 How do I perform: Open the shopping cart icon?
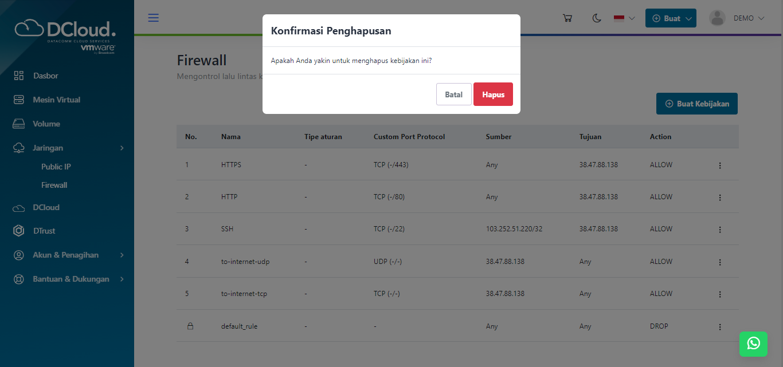click(567, 18)
